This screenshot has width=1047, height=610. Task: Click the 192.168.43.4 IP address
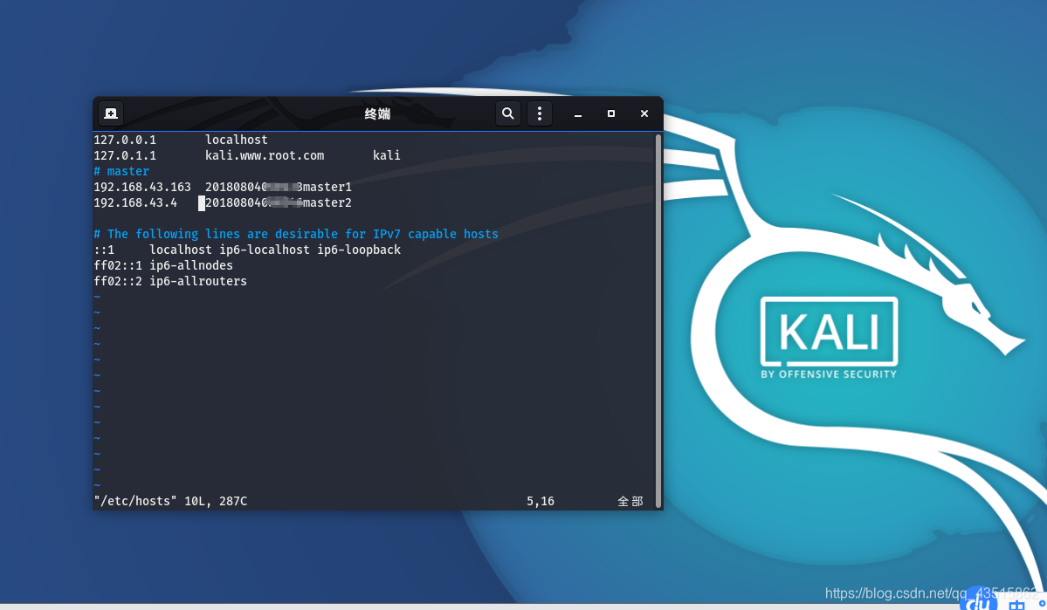pos(135,202)
